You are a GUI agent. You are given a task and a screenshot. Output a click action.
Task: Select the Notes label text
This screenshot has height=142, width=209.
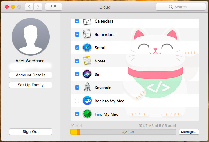click(x=100, y=61)
